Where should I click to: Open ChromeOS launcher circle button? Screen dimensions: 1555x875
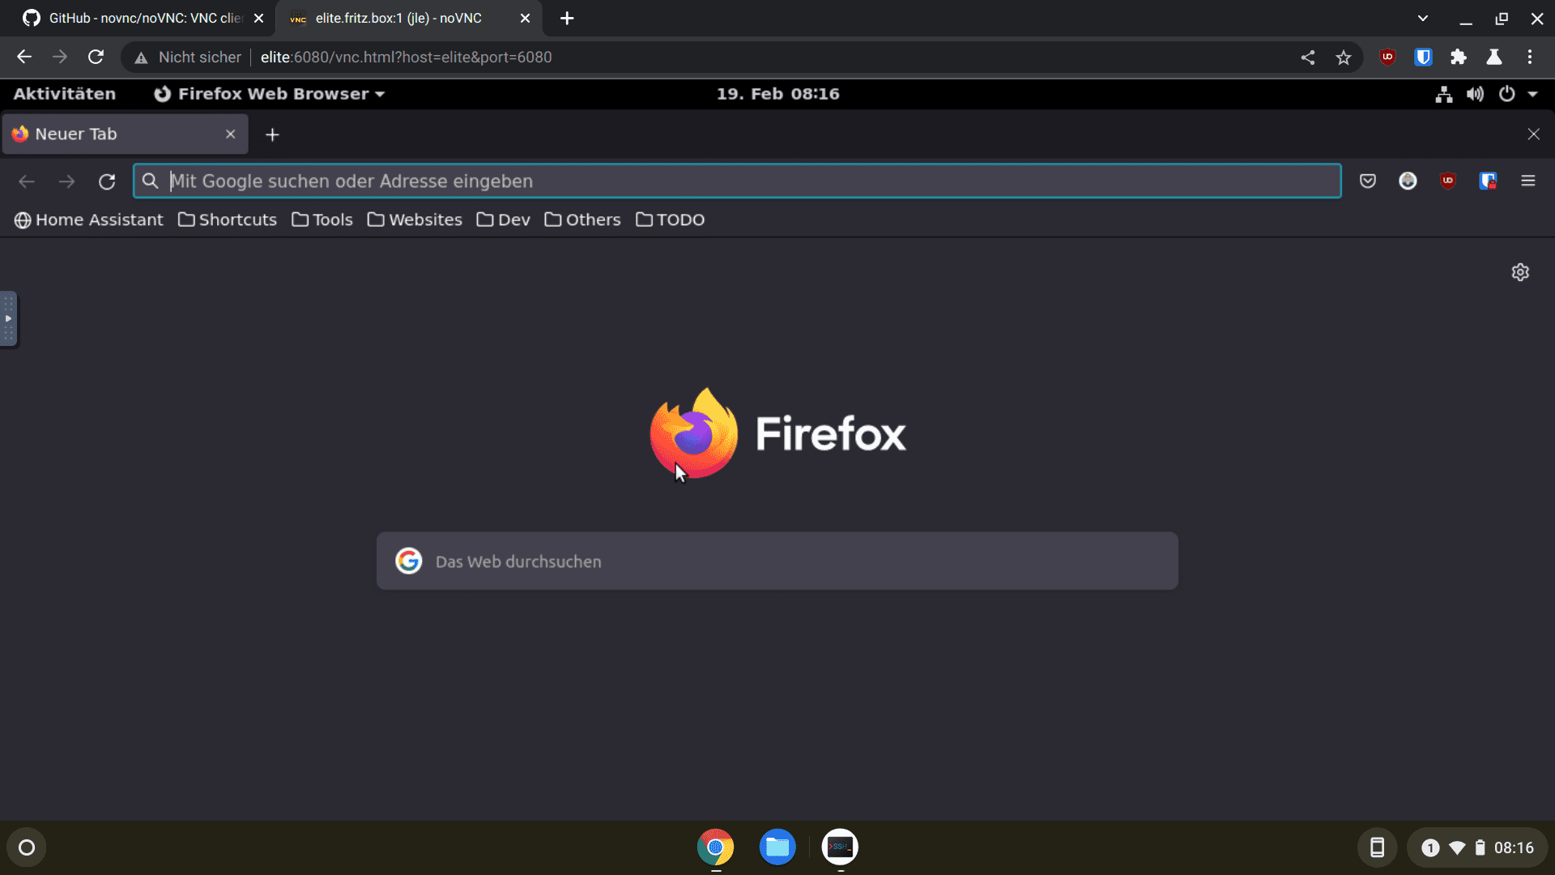pyautogui.click(x=27, y=847)
